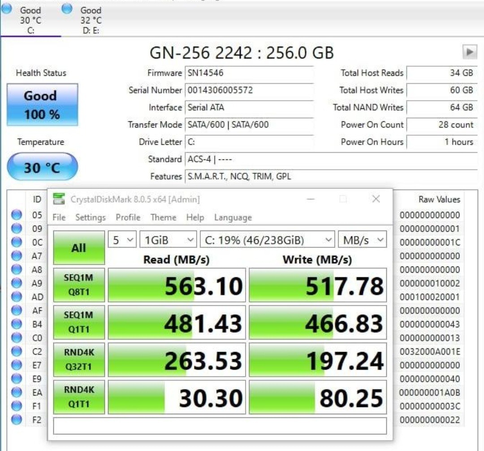Screen dimensions: 484x451
Task: Click status circle for attribute B4
Action: (x=17, y=324)
